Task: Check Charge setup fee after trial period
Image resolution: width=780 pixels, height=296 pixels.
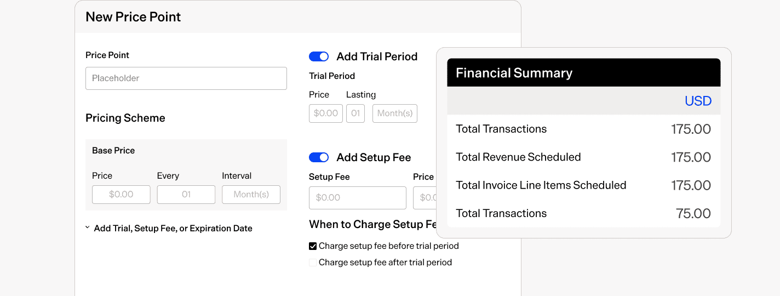Action: pos(313,263)
